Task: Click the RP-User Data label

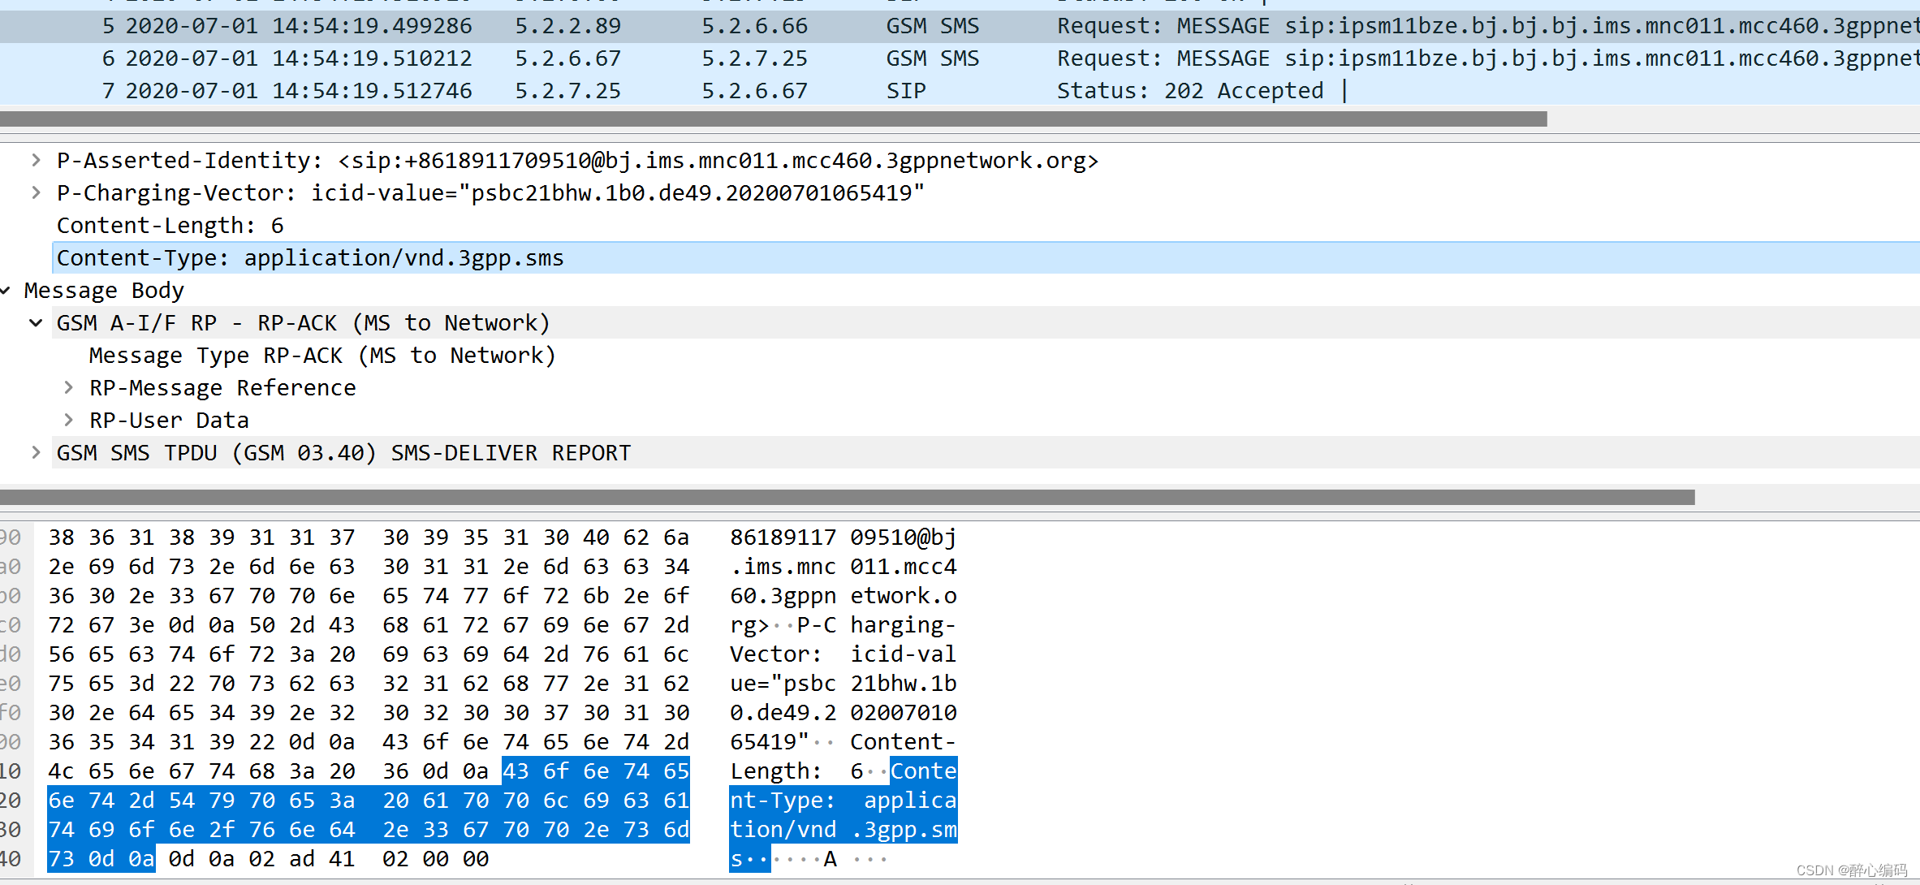Action: [169, 420]
